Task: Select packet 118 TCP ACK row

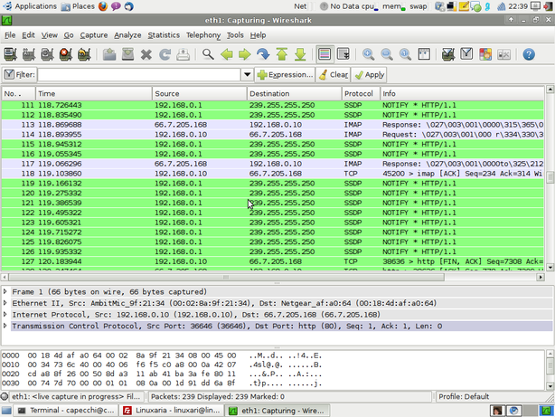Action: pos(273,174)
